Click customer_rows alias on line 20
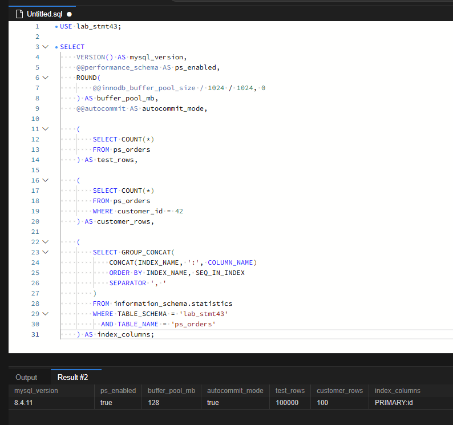Viewport: 453px width, 425px height. 123,221
